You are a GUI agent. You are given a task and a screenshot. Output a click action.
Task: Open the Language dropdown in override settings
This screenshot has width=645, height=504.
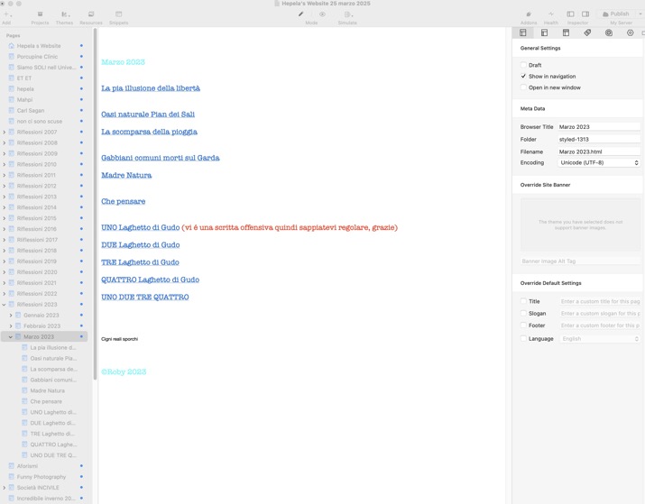(600, 339)
